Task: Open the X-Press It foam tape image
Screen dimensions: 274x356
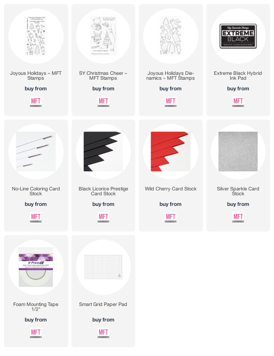Action: 36,267
